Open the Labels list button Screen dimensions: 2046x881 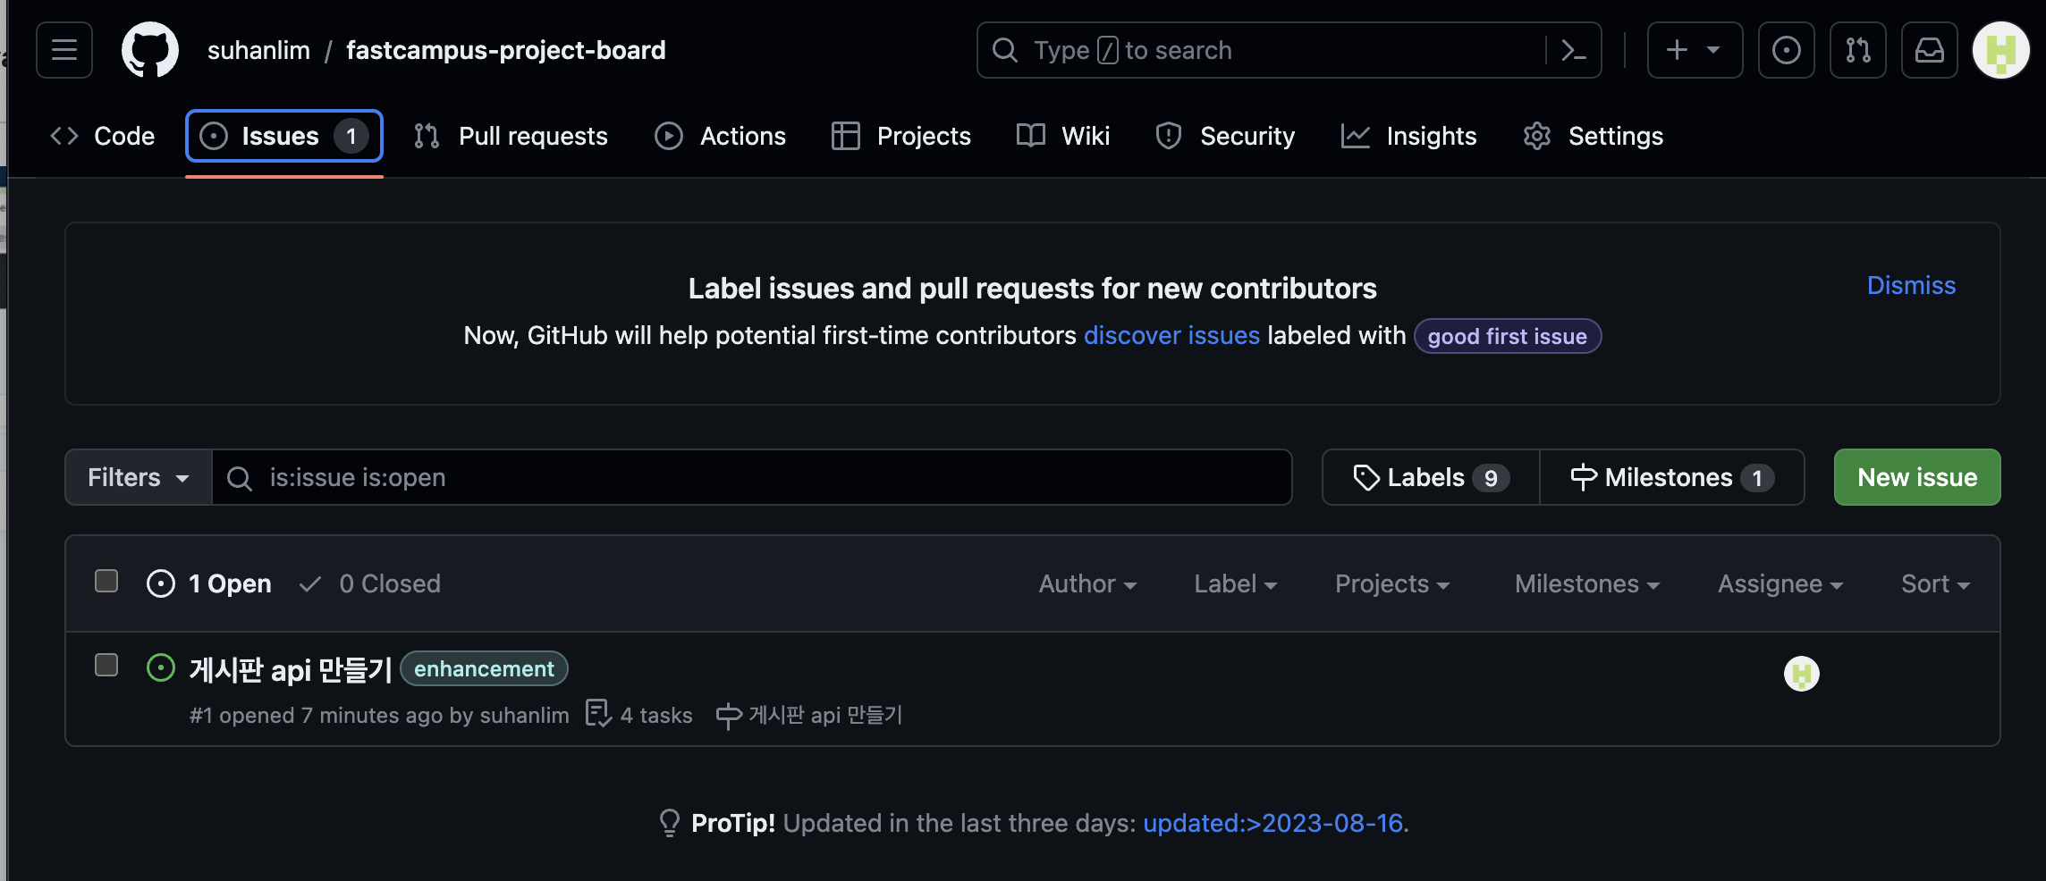coord(1431,477)
